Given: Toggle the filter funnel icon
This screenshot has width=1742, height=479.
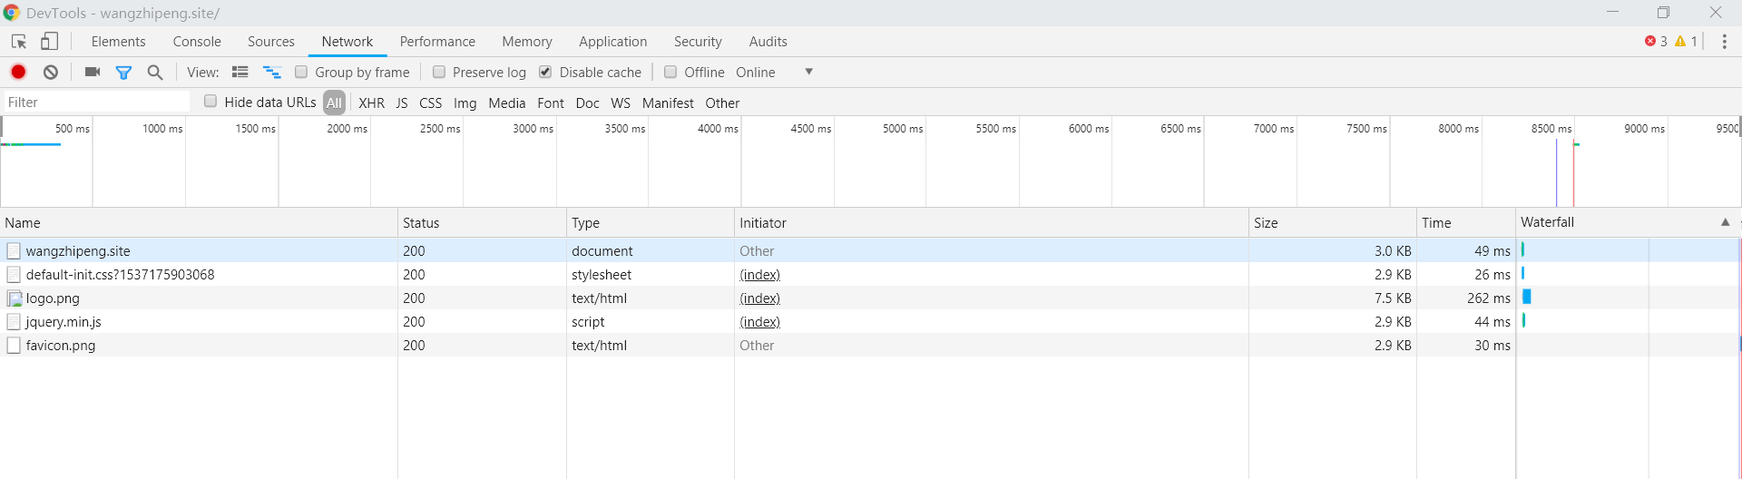Looking at the screenshot, I should coord(123,72).
